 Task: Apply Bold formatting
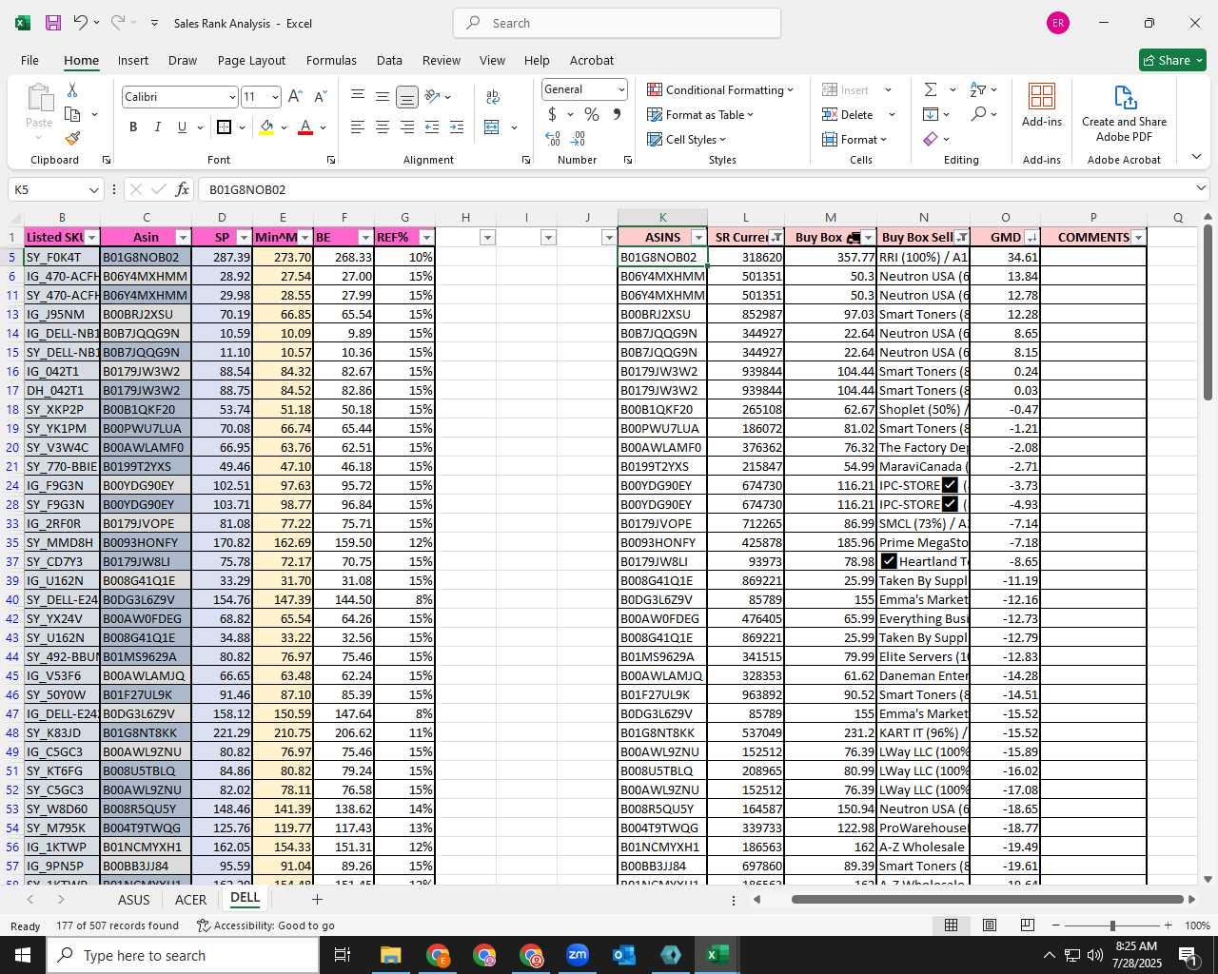[x=133, y=127]
